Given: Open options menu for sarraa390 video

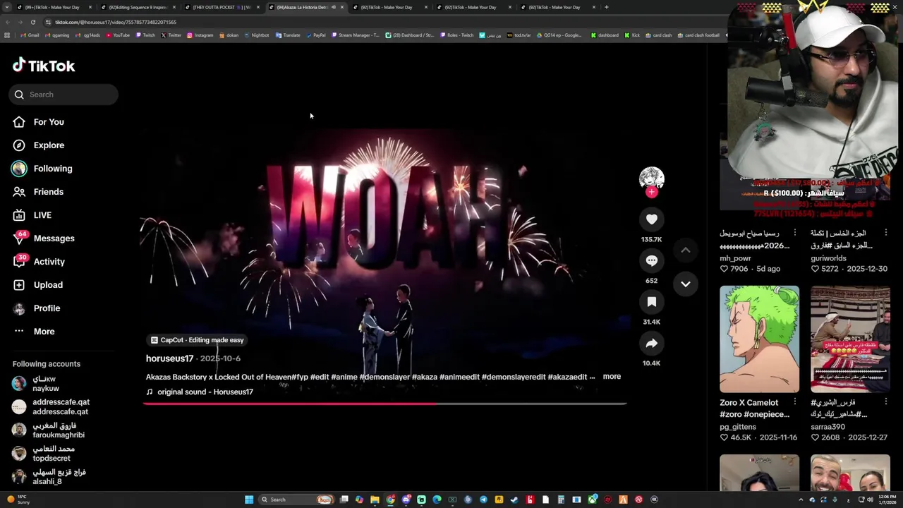Looking at the screenshot, I should point(886,402).
